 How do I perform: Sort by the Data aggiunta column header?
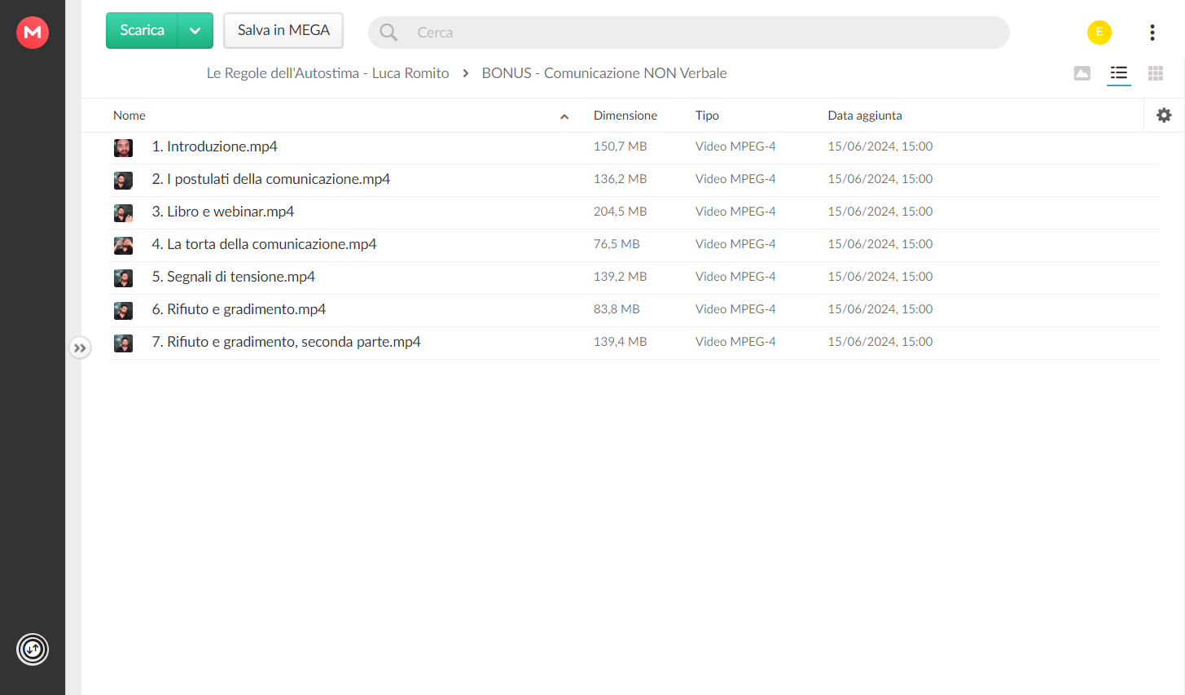[x=865, y=116]
